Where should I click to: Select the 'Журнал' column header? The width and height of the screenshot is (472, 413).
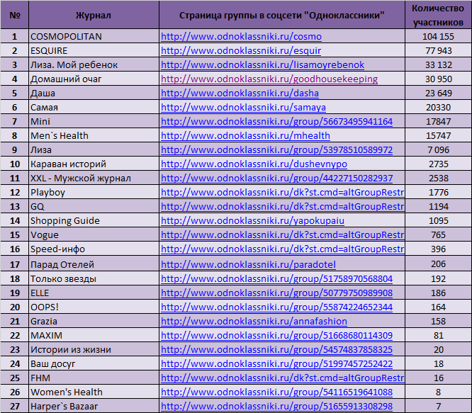click(94, 15)
